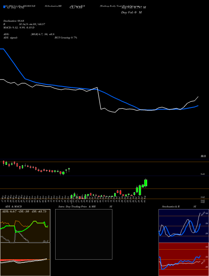Click the empty intraday trading price box
The height and width of the screenshot is (276, 209).
[84, 234]
